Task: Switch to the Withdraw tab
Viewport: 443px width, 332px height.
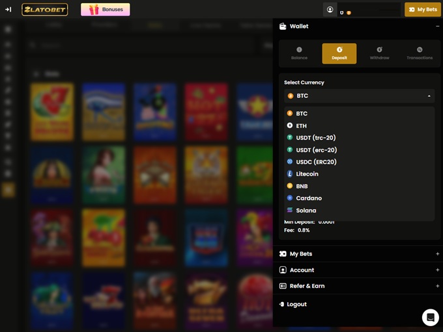Action: (x=379, y=53)
